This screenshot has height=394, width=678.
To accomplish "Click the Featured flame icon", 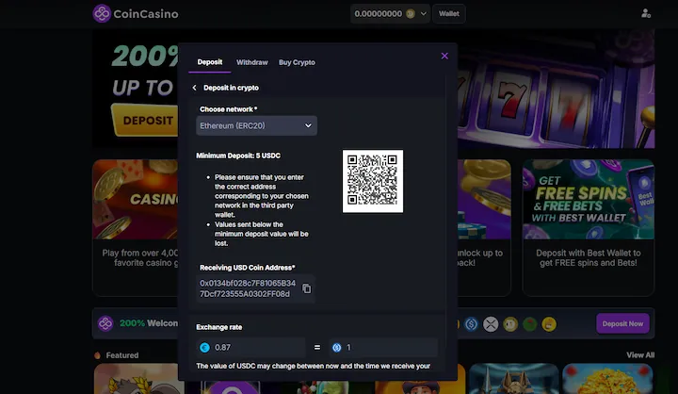I will click(97, 355).
